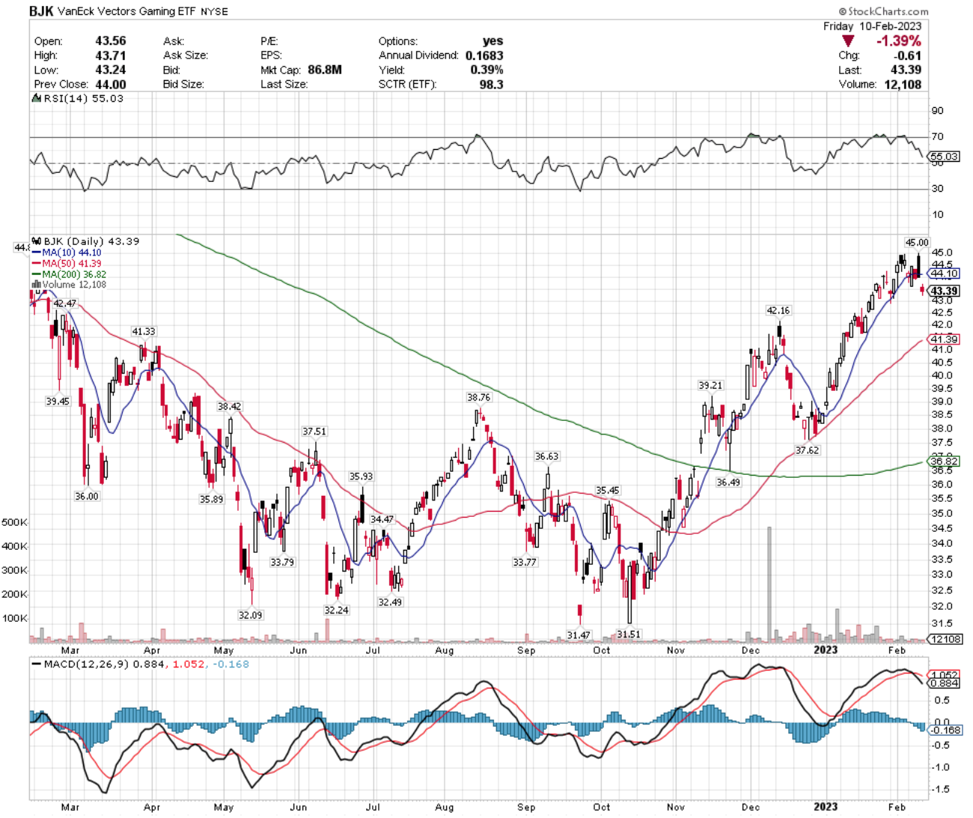Click the 37.51 price label
Screen dimensions: 973x818
(x=314, y=431)
